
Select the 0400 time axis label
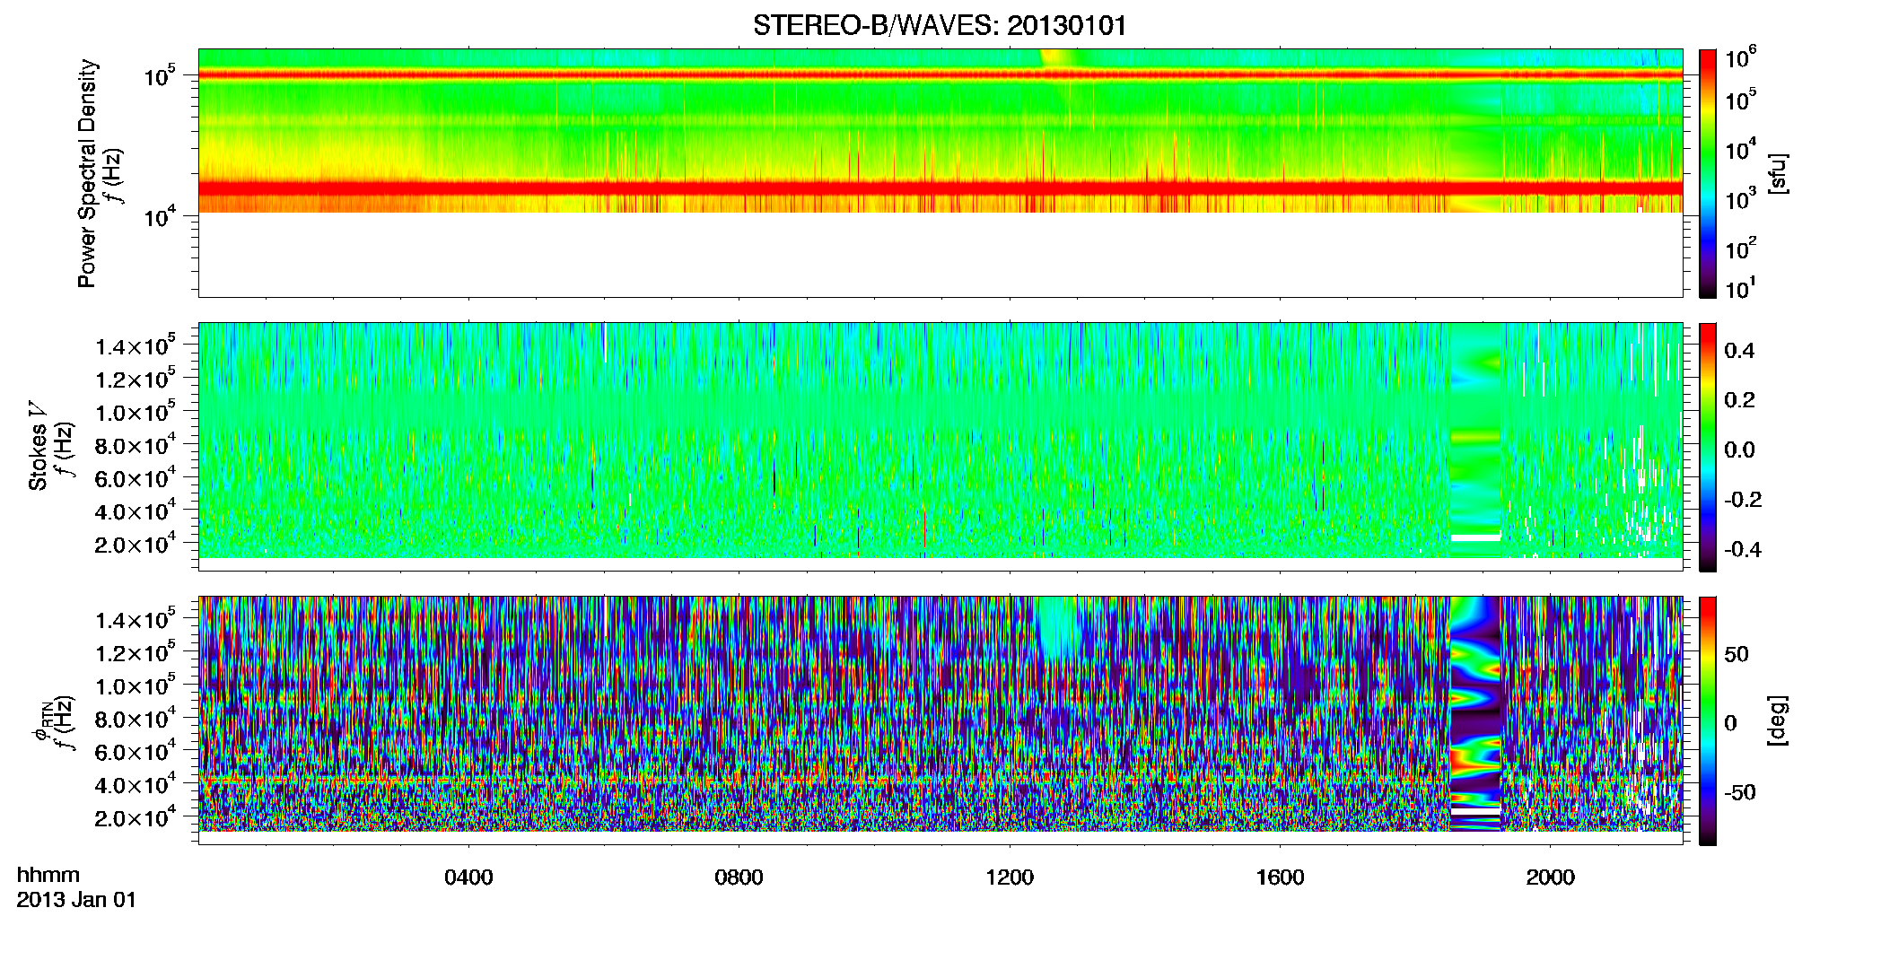[x=468, y=877]
